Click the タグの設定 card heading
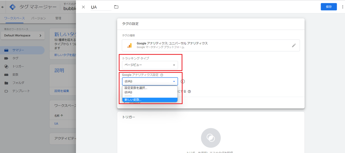This screenshot has width=345, height=153. [130, 24]
